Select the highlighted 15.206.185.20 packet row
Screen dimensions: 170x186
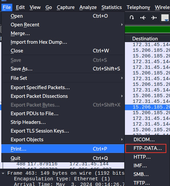point(147,107)
